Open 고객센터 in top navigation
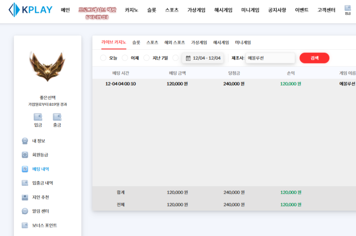 coord(326,10)
